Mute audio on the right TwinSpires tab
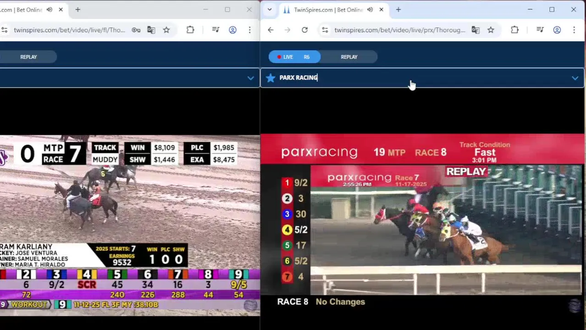586x330 pixels. point(370,10)
